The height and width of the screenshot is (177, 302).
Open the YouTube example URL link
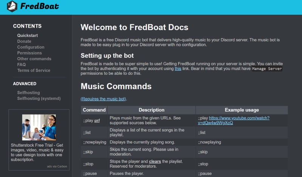(x=234, y=120)
